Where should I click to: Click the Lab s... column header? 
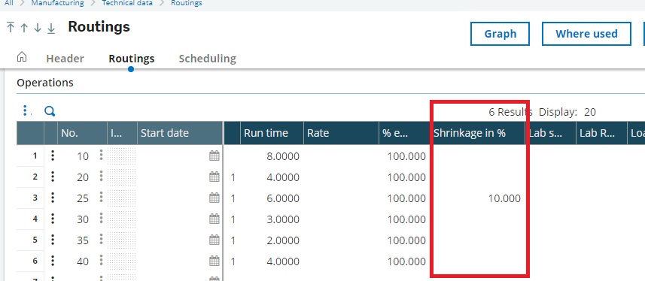pyautogui.click(x=551, y=133)
